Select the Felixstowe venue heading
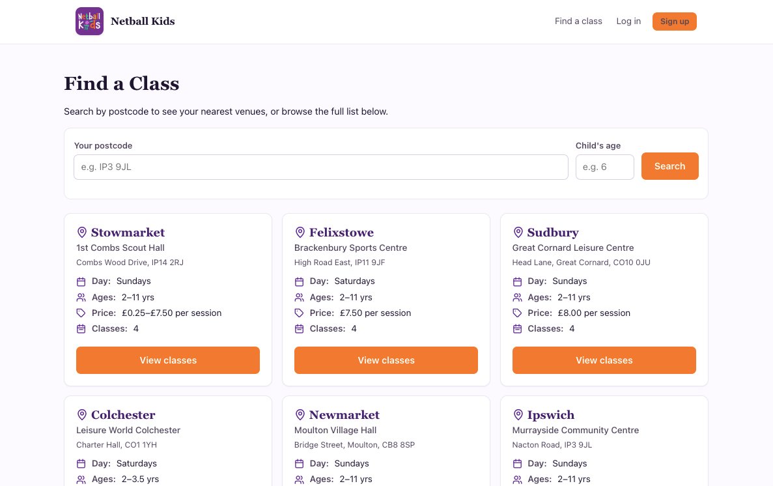Viewport: 773px width, 486px height. click(341, 233)
